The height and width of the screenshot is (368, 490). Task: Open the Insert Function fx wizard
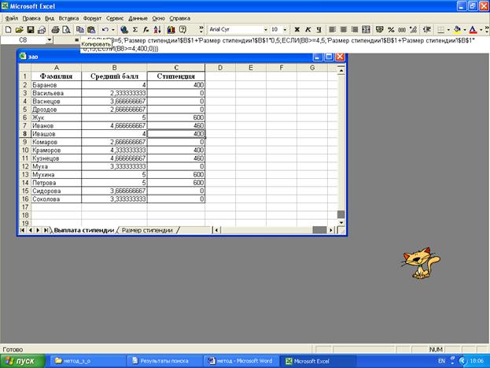[146, 30]
